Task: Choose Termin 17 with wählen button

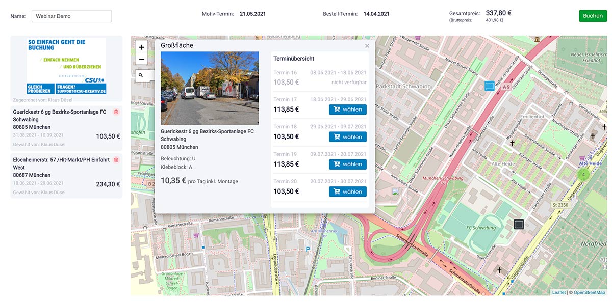Action: tap(347, 109)
